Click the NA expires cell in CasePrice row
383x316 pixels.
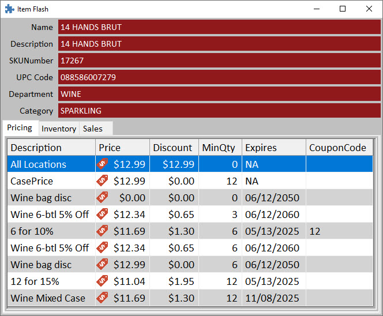click(274, 181)
